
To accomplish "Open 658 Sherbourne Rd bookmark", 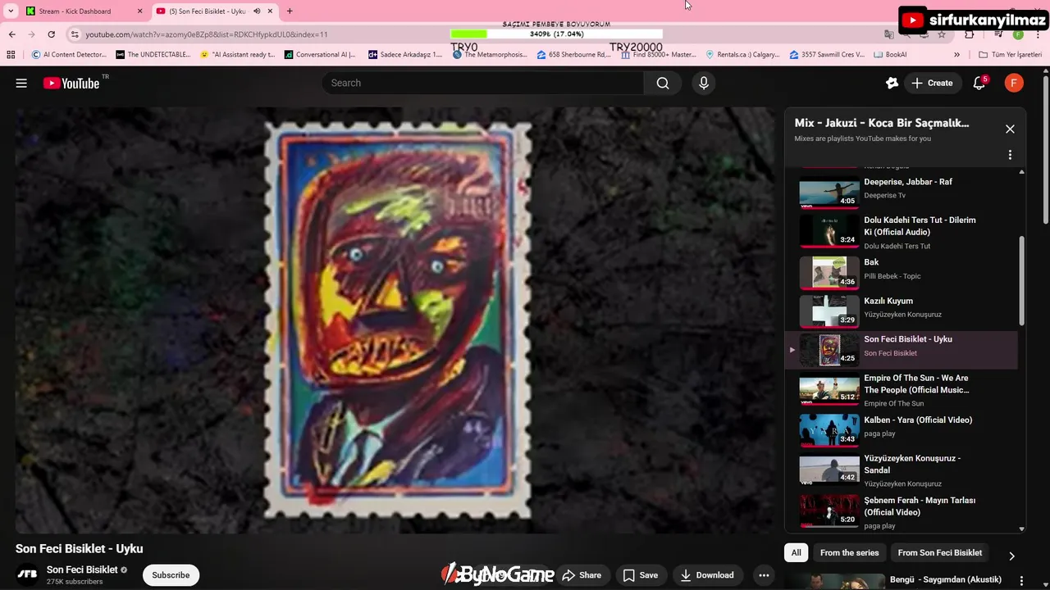I will (x=574, y=55).
